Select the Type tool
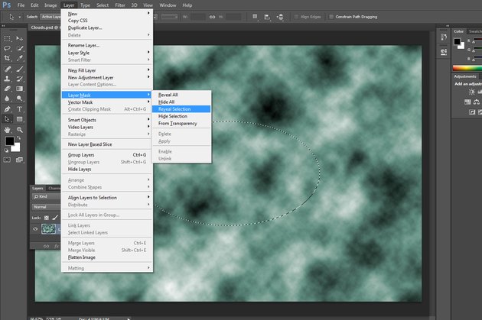482x320 pixels. 19,109
